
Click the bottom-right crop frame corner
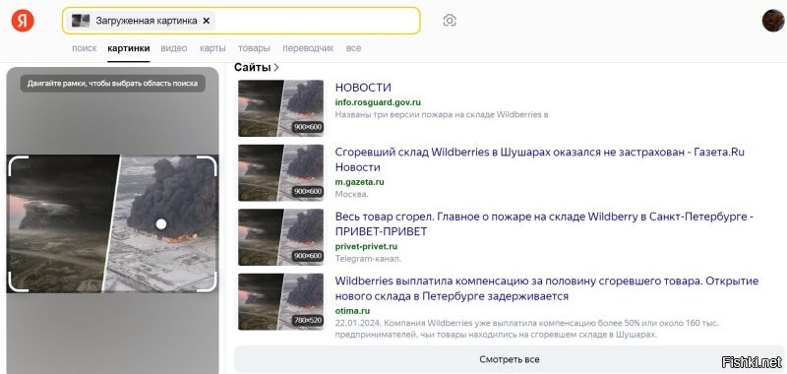[207, 281]
